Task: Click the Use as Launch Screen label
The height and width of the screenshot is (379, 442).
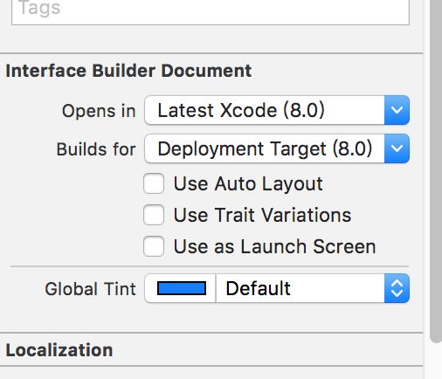Action: pyautogui.click(x=274, y=246)
